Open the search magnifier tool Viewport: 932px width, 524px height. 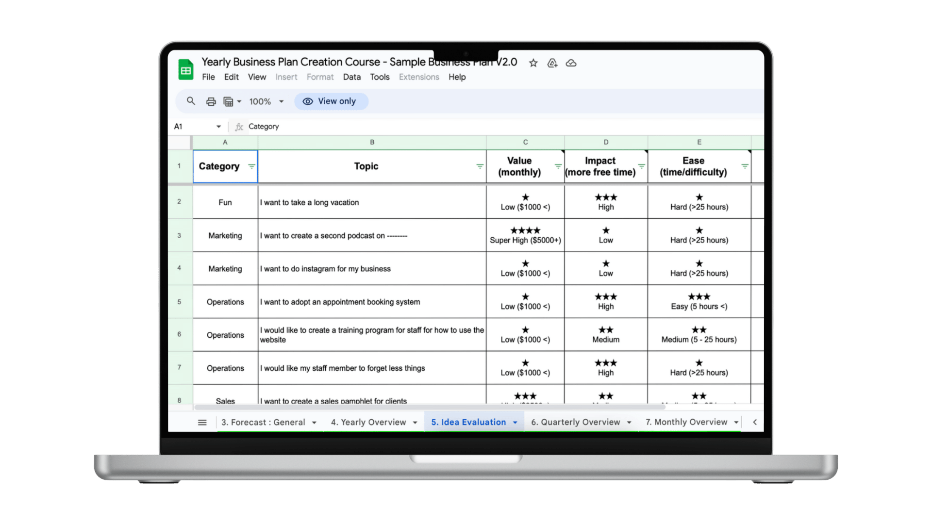(191, 101)
